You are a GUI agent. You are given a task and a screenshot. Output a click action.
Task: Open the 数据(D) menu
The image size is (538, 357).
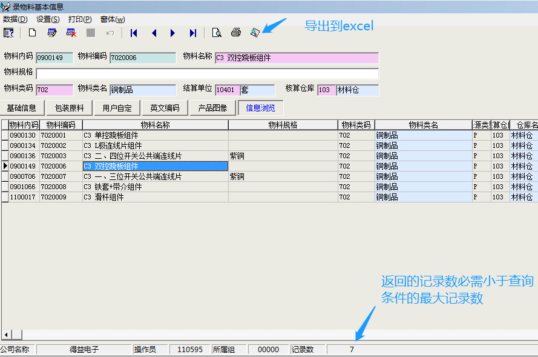point(15,19)
